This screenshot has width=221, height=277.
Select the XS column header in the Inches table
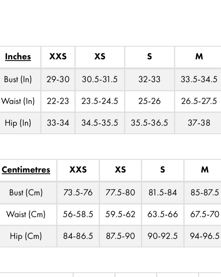tap(100, 57)
